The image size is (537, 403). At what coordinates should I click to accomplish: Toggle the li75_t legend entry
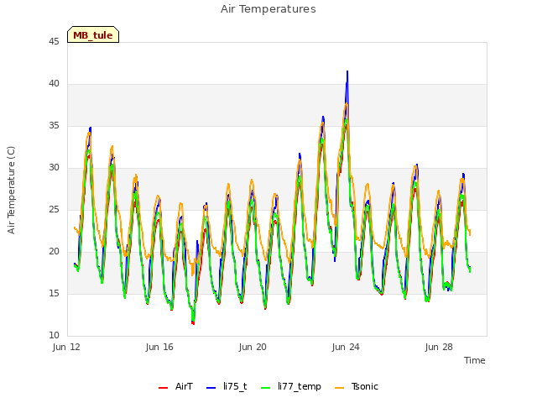click(227, 386)
